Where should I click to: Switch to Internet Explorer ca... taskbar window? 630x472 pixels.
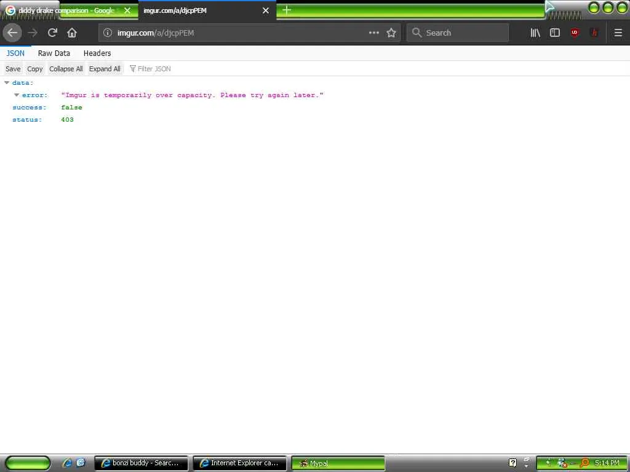tap(240, 463)
